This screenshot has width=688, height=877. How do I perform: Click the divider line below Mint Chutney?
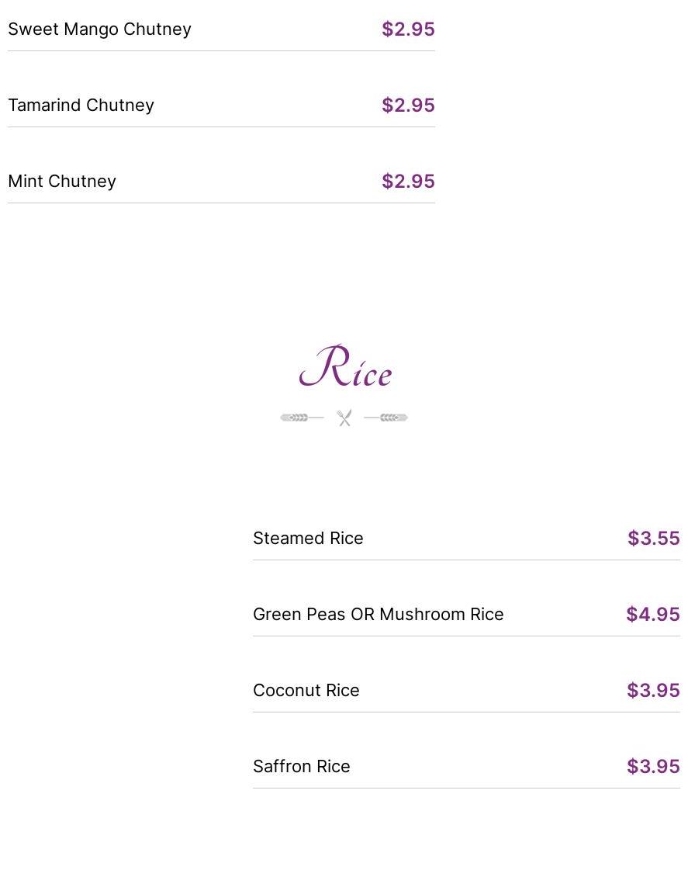pyautogui.click(x=221, y=203)
